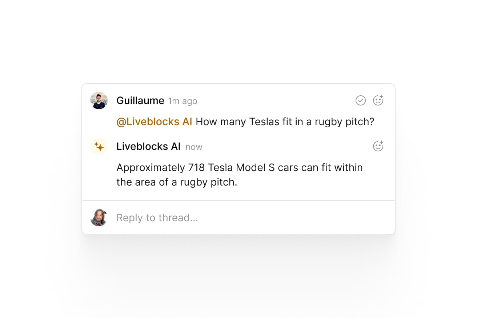Viewport: 477px width, 318px height.
Task: Click the Liveblocks AI author name
Action: pos(148,147)
